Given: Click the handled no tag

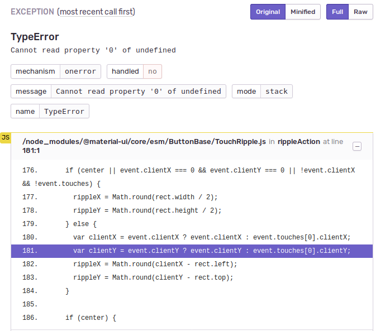Looking at the screenshot, I should (x=134, y=71).
